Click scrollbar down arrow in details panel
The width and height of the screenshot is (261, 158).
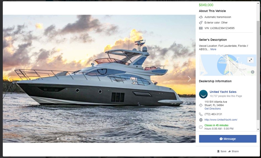coord(258,129)
